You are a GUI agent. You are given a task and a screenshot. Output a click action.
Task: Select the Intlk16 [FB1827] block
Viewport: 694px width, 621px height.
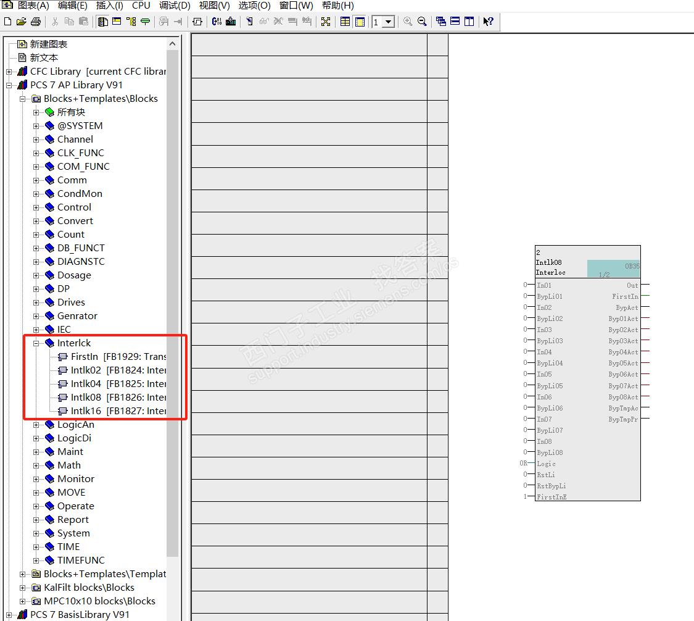(118, 411)
